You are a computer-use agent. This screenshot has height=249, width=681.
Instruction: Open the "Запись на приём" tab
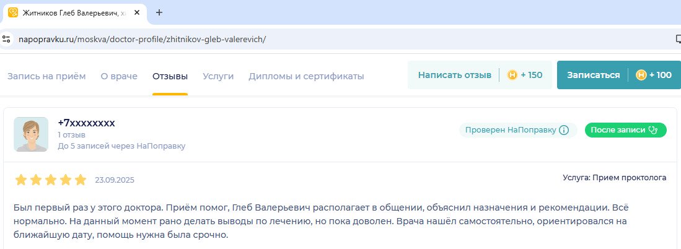click(46, 76)
